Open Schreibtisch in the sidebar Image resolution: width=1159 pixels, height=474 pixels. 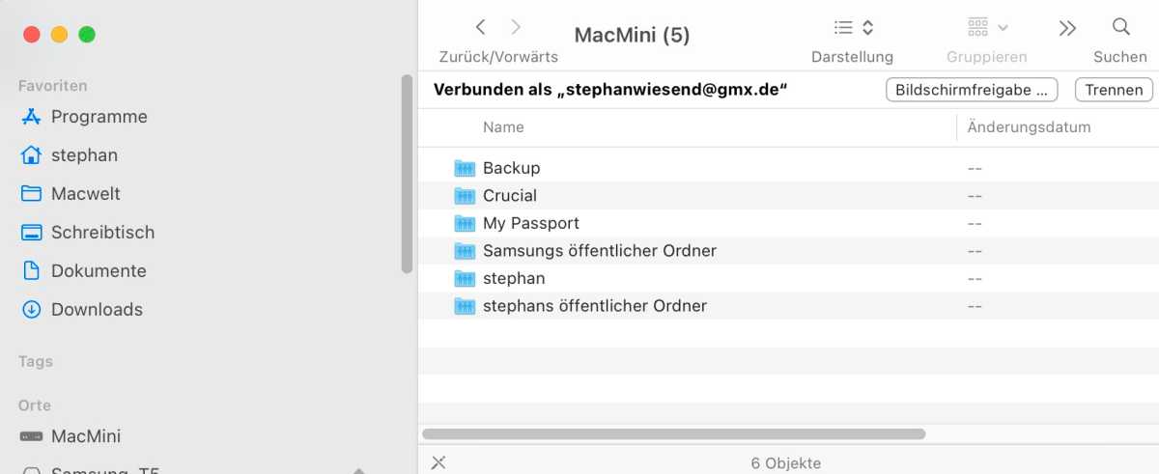coord(102,233)
